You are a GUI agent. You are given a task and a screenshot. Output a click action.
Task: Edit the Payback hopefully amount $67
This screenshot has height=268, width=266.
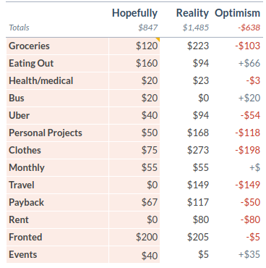[x=150, y=202]
